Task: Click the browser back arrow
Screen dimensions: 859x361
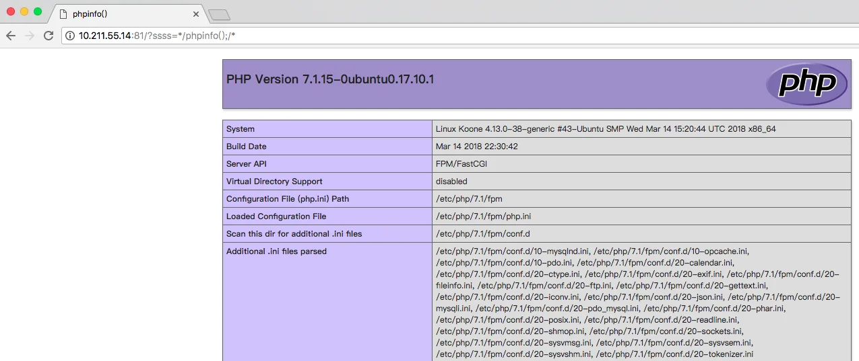Action: point(11,36)
